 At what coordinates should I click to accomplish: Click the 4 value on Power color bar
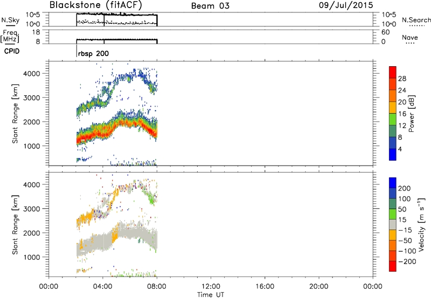(400, 149)
